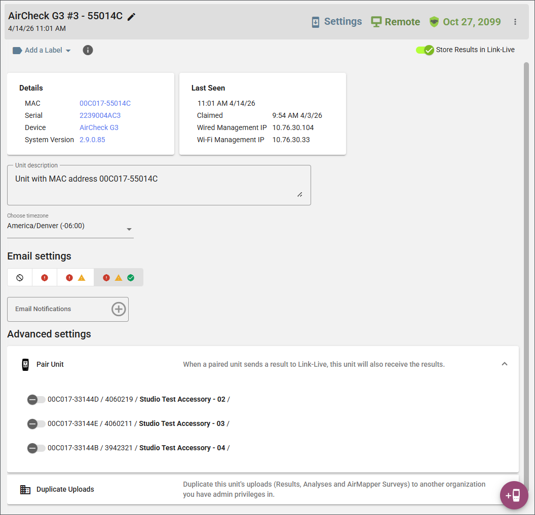535x515 pixels.
Task: Click the Duplicate Uploads building icon
Action: [x=25, y=490]
